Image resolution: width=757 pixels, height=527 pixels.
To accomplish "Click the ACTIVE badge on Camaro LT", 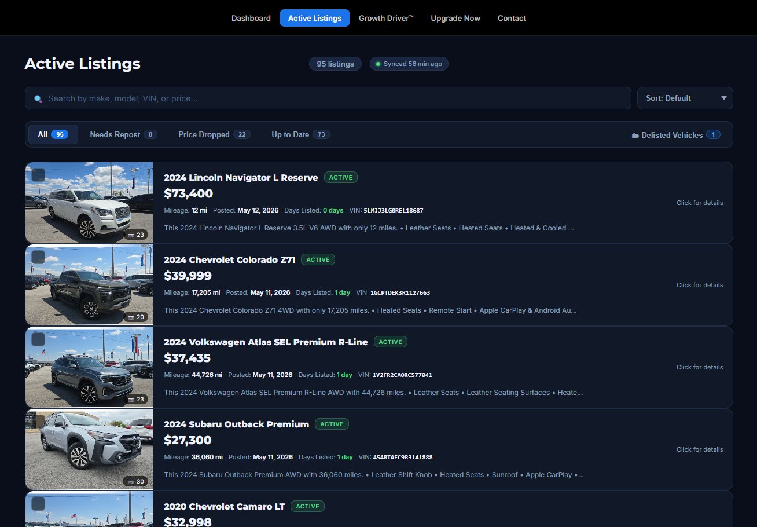I will [x=308, y=506].
